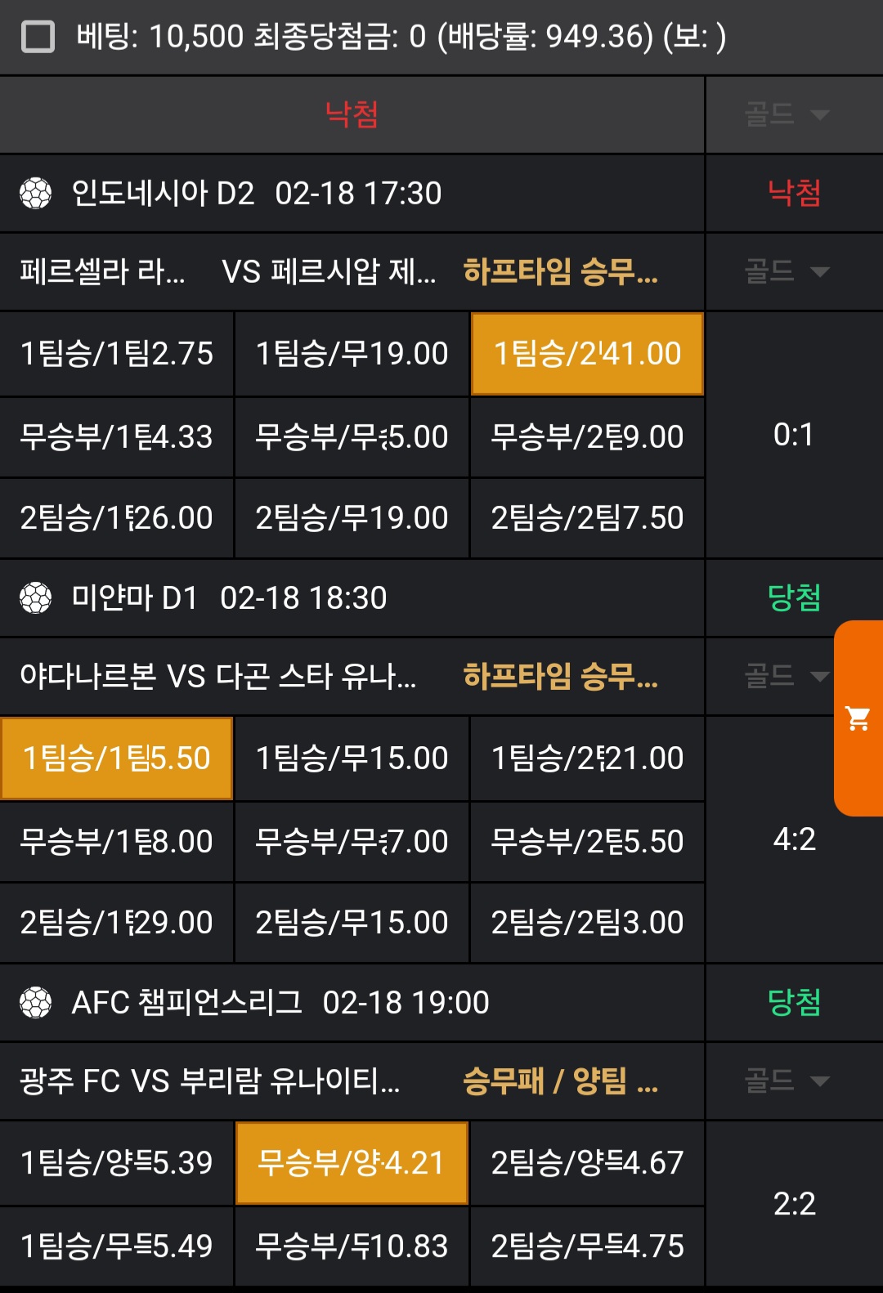Open 골드 dropdown in 페르셀라 match row
Viewport: 883px width, 1293px height.
pos(787,271)
